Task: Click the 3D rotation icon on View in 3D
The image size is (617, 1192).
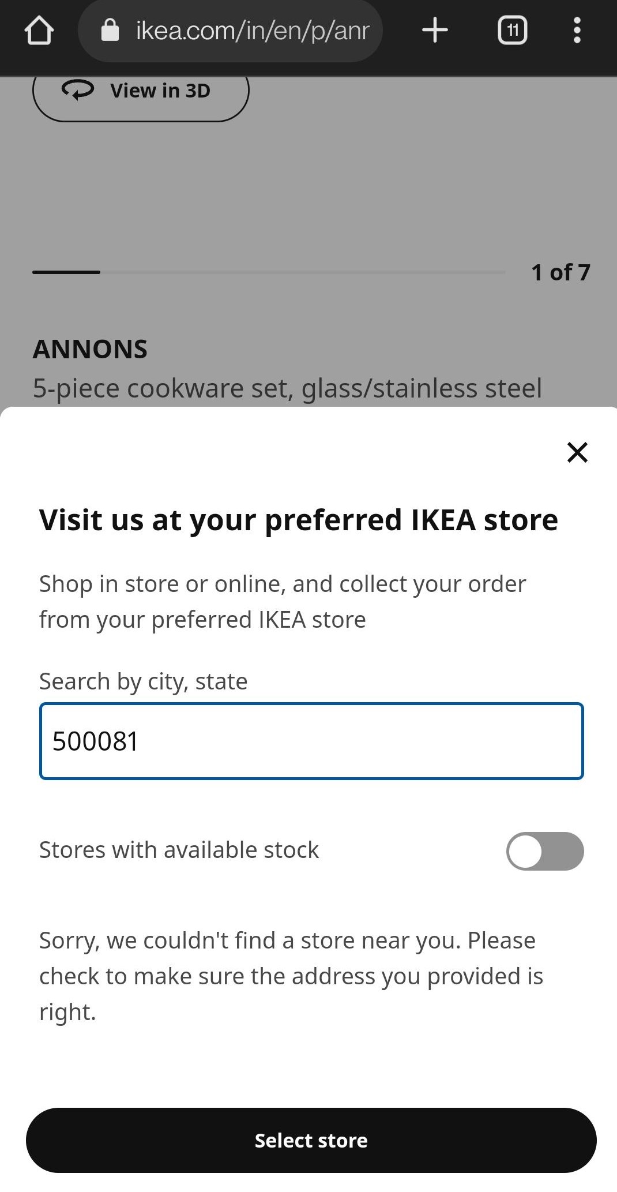Action: [x=79, y=90]
